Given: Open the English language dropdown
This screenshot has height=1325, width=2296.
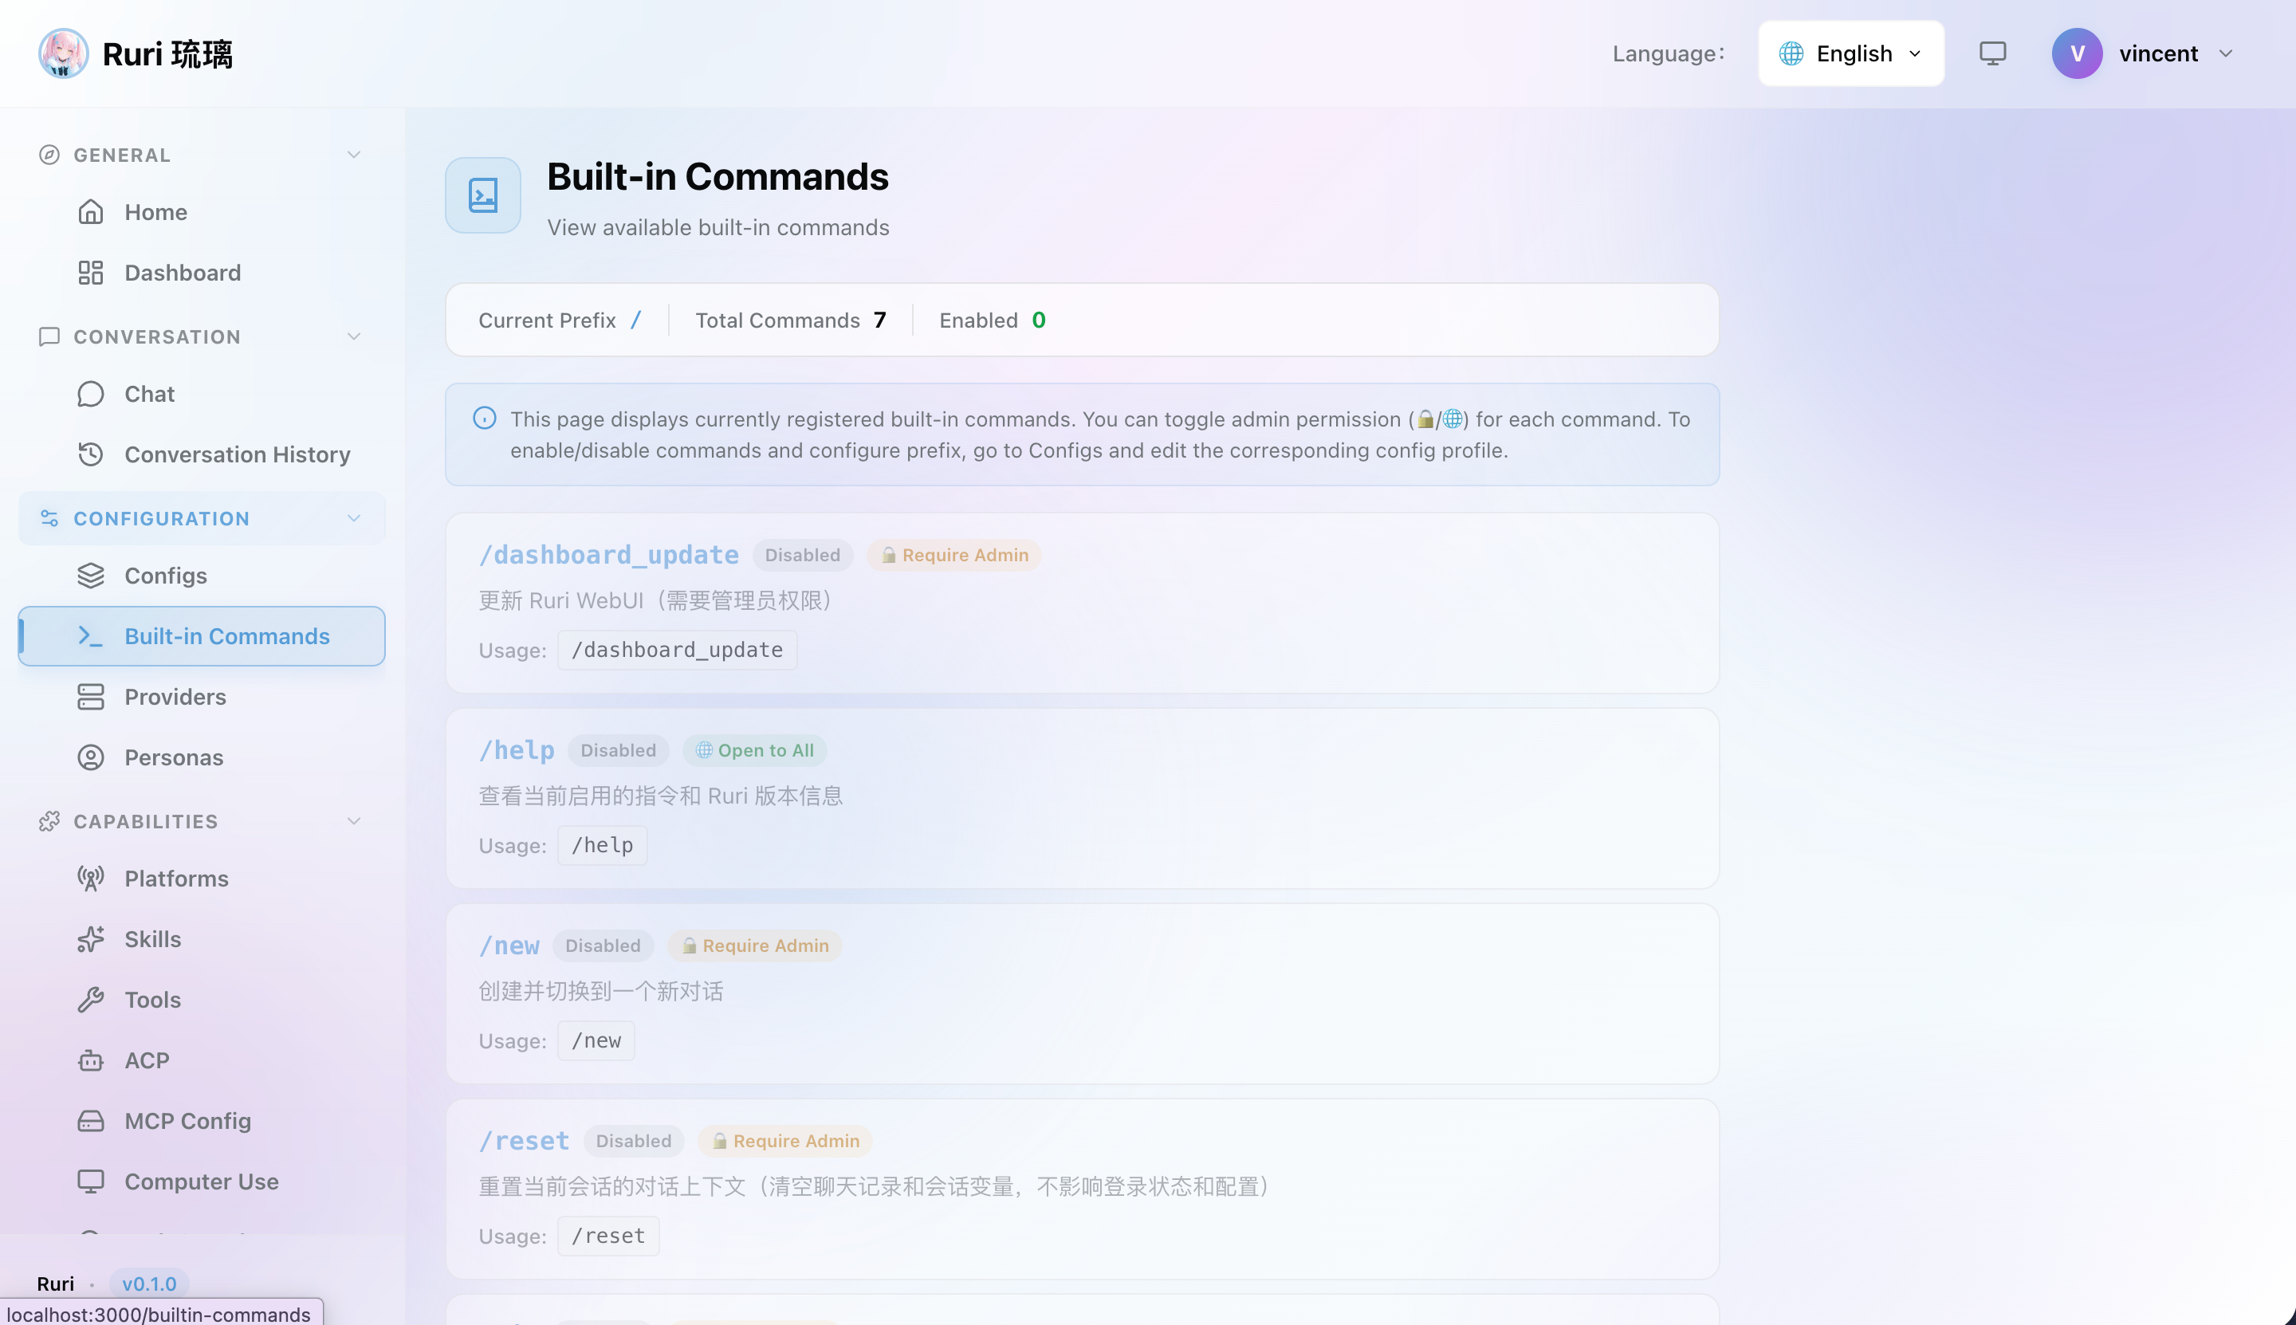Looking at the screenshot, I should (x=1851, y=53).
